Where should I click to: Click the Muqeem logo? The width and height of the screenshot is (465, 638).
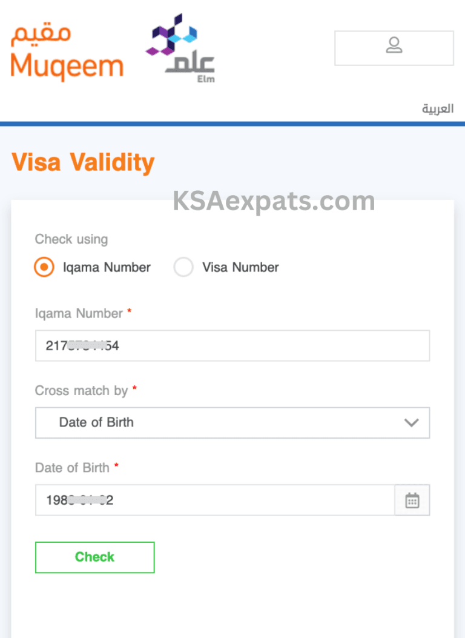[x=66, y=48]
